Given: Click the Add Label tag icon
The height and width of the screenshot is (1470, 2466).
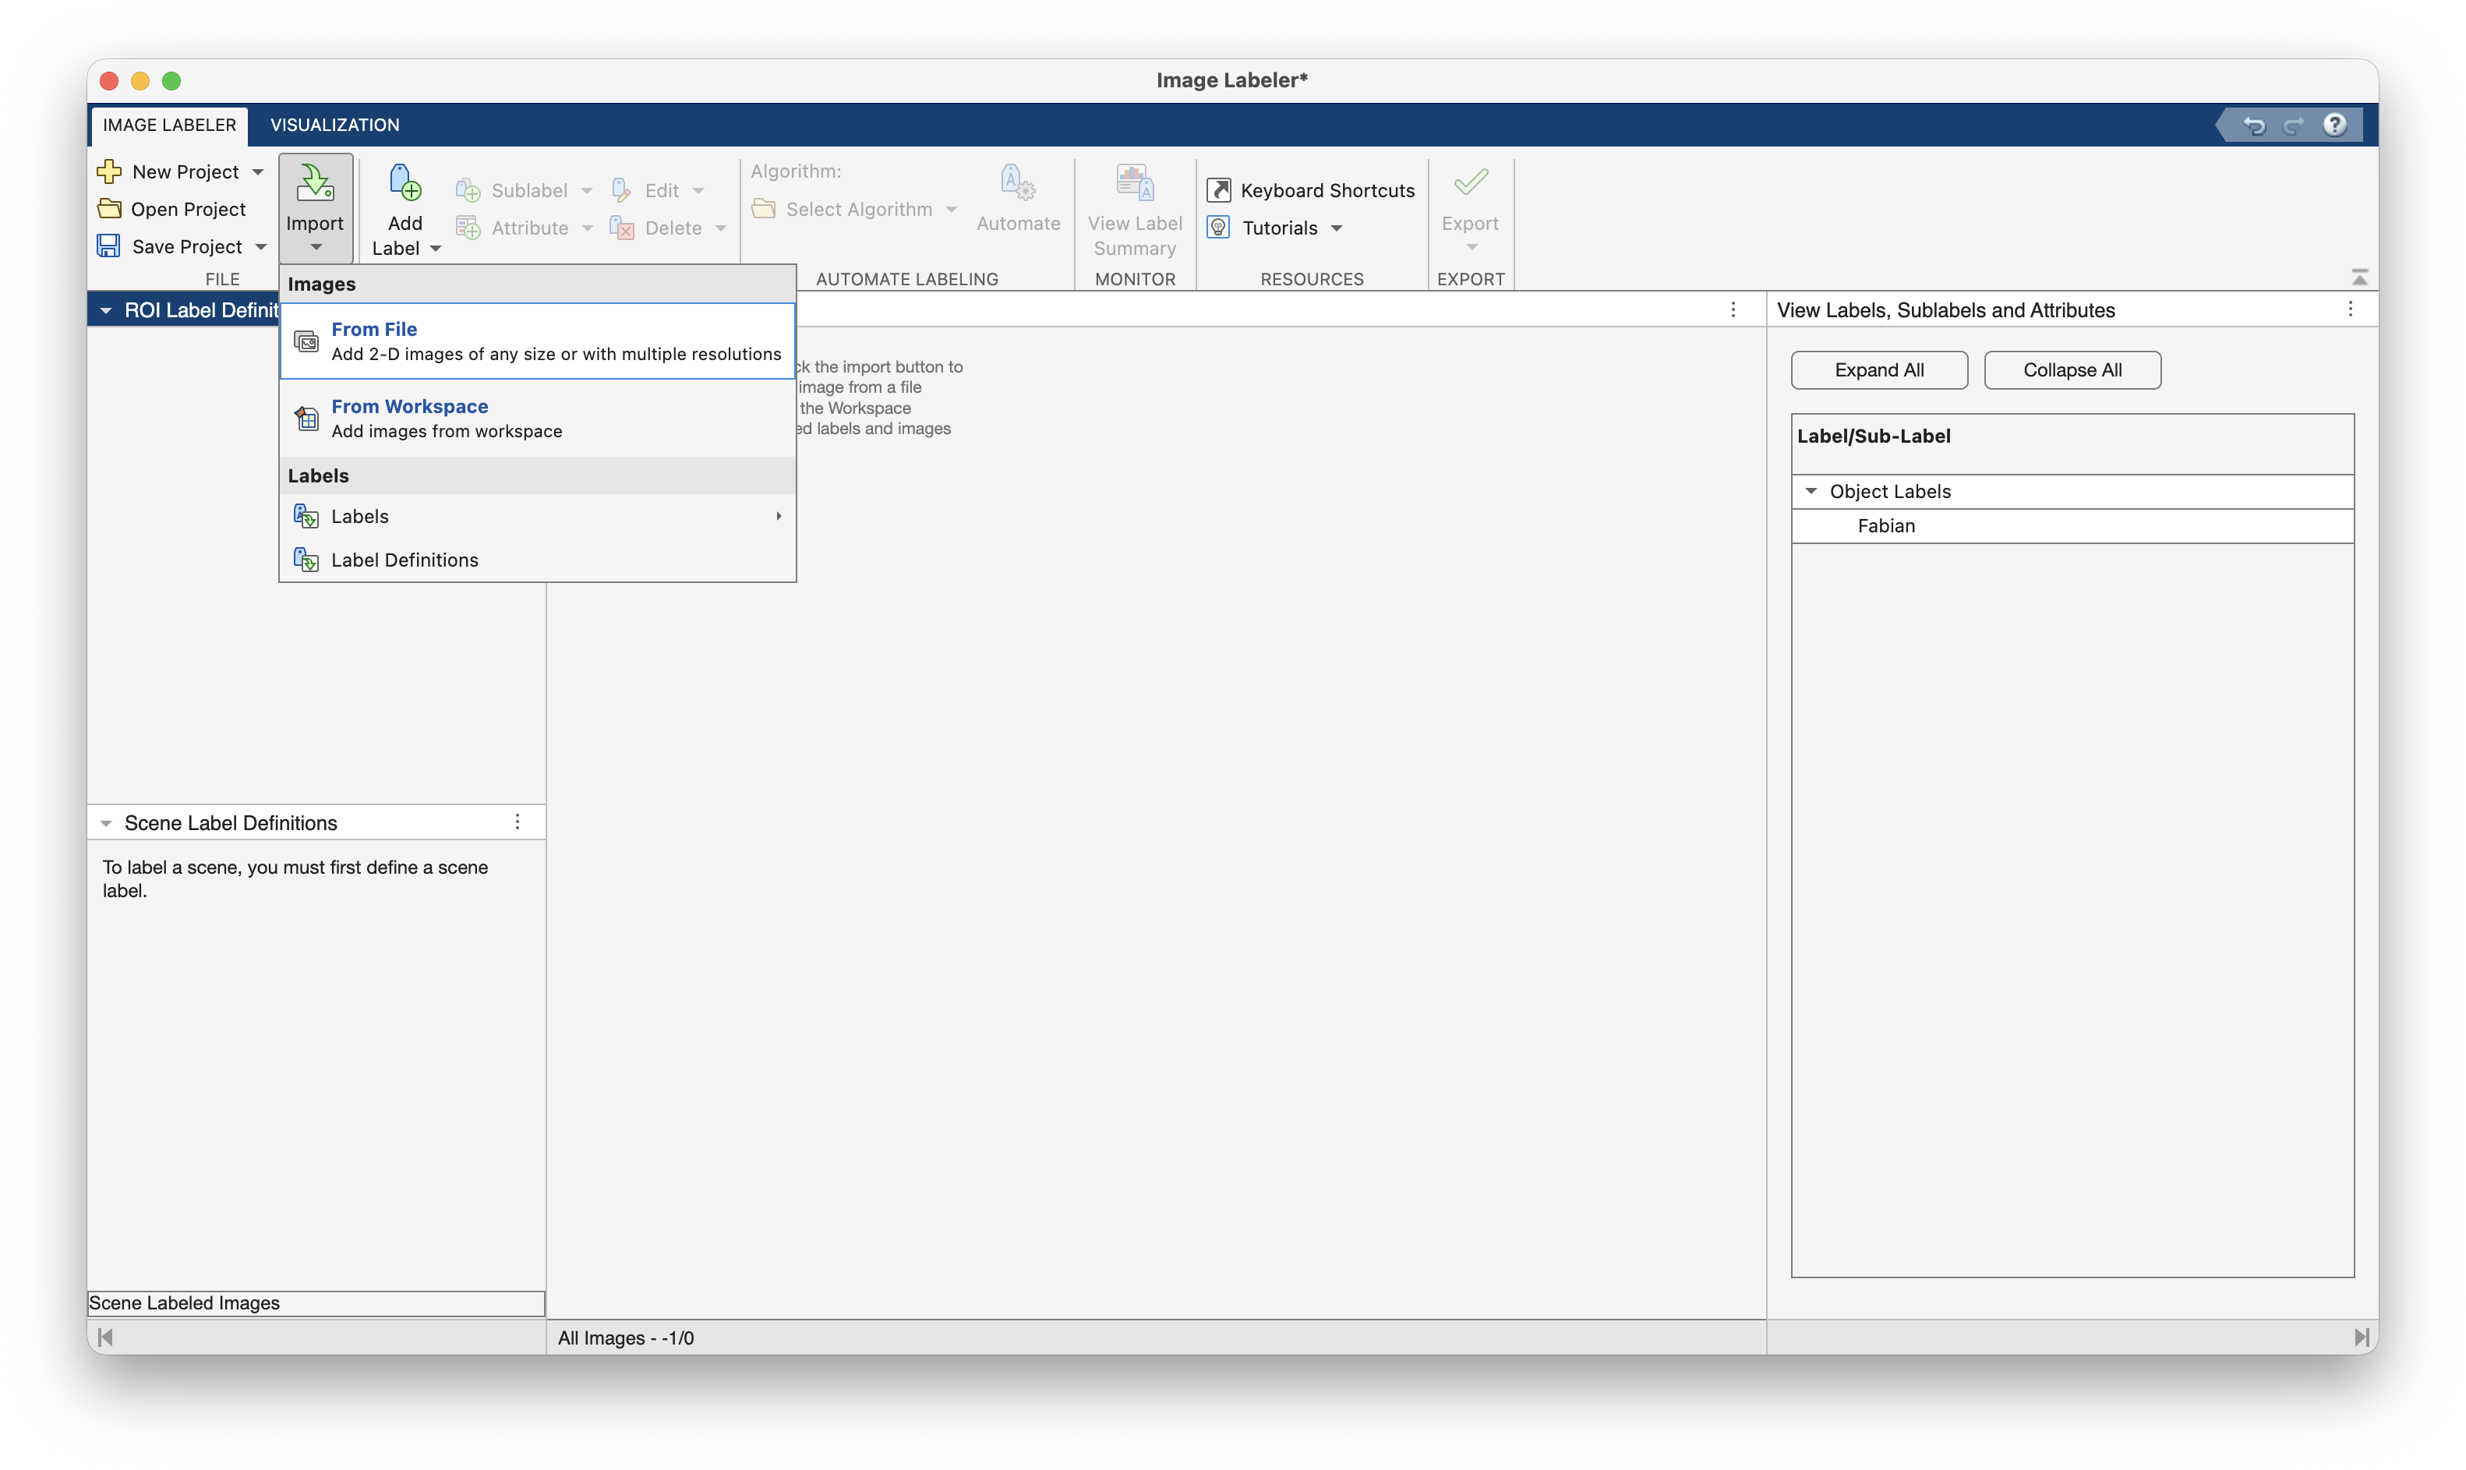Looking at the screenshot, I should pos(404,183).
